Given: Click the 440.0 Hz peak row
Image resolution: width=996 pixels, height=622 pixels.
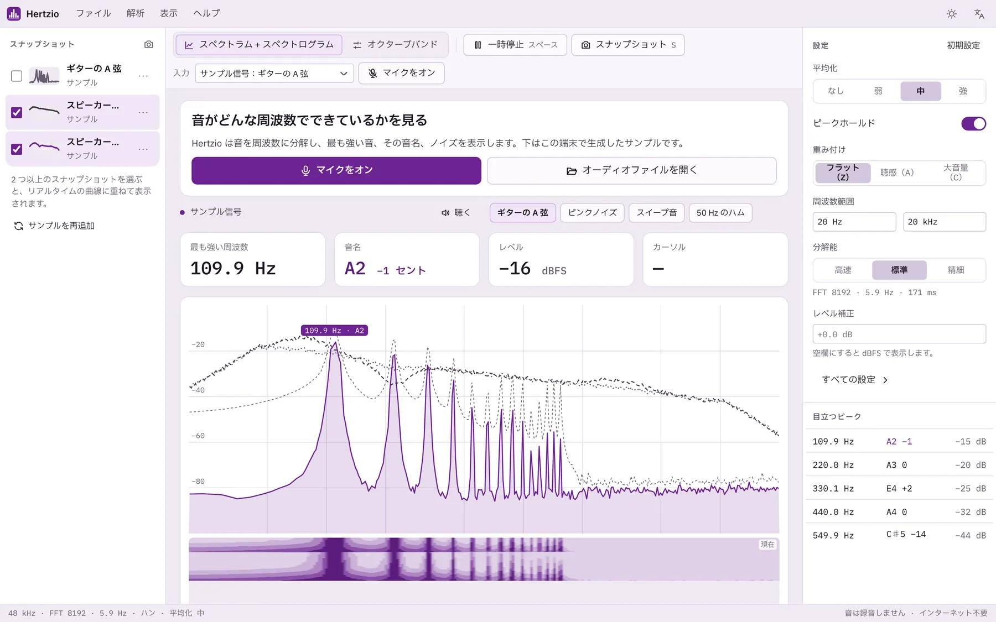Looking at the screenshot, I should click(899, 512).
